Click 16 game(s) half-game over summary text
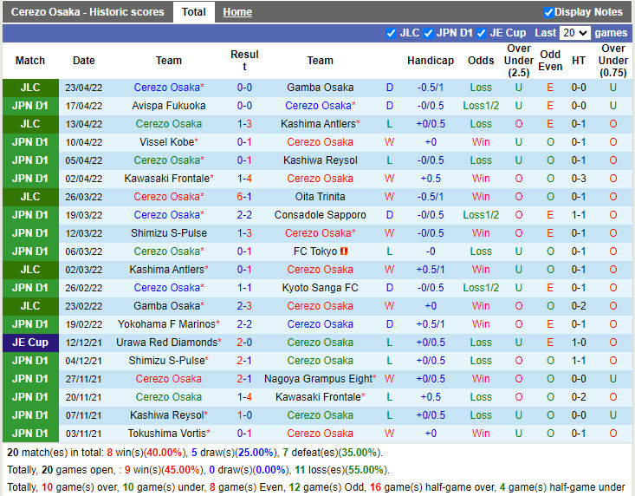The image size is (635, 496). point(432,487)
